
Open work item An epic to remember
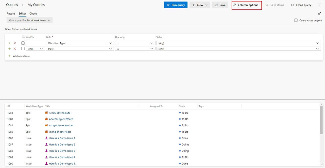click(x=61, y=125)
